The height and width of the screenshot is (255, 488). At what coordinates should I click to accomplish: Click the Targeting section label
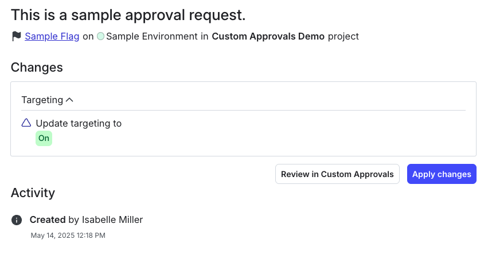(42, 100)
